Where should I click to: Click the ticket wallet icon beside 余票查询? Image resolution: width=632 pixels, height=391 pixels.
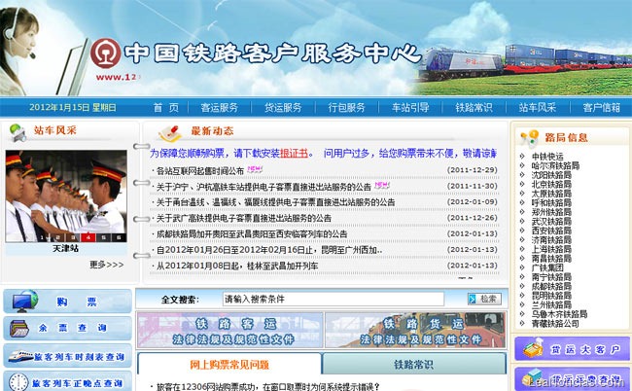pos(18,329)
